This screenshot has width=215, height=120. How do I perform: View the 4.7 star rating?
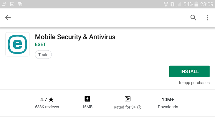(x=47, y=100)
